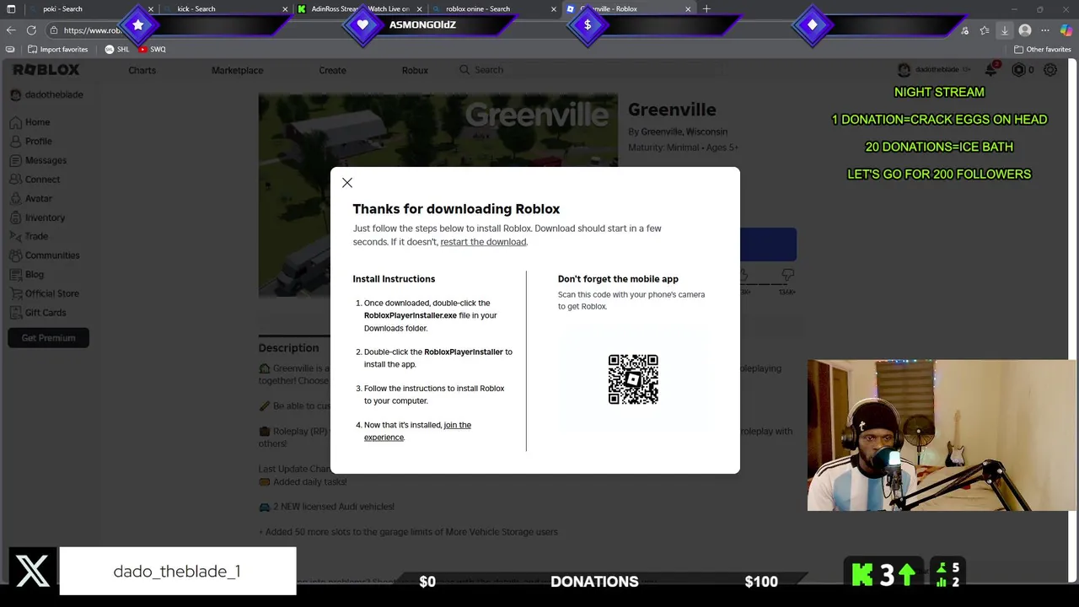The height and width of the screenshot is (607, 1079).
Task: Switch to the roblox onine - Search tab
Action: point(493,8)
